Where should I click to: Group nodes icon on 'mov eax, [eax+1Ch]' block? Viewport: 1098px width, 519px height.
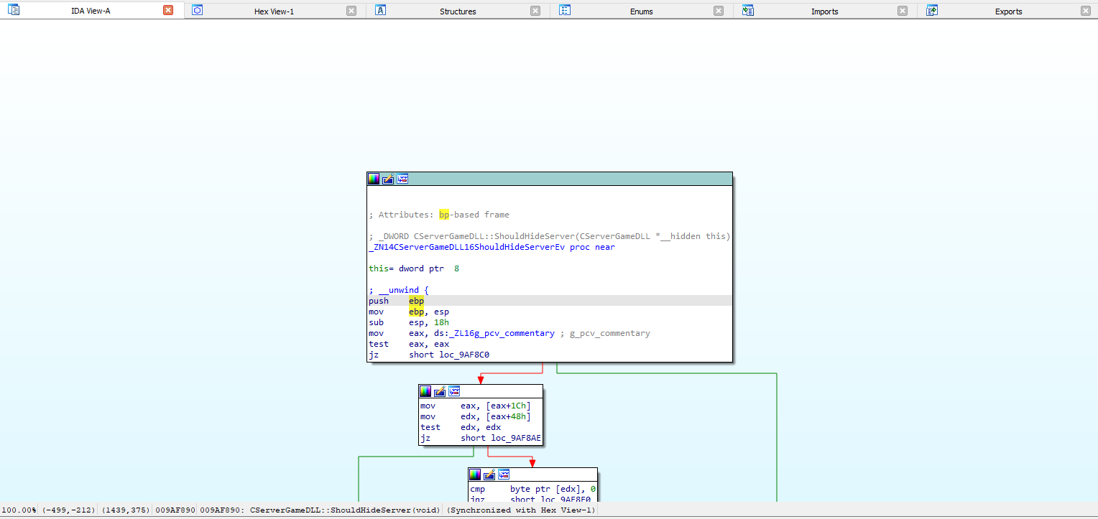454,391
